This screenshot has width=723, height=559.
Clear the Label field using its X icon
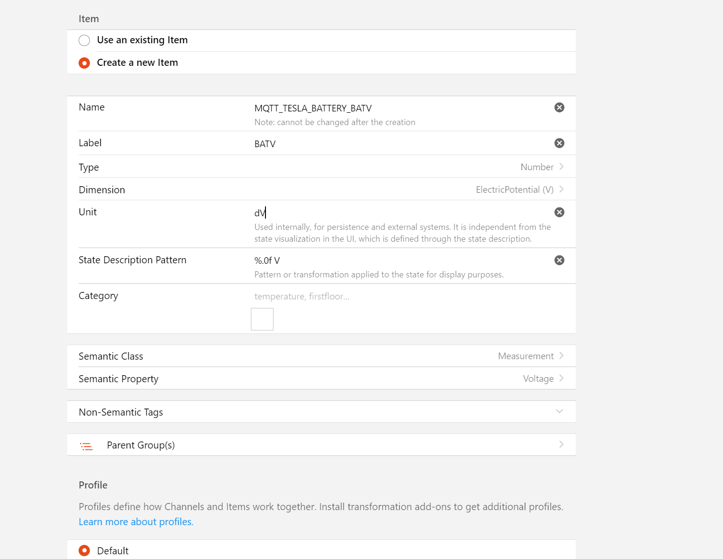pos(559,143)
